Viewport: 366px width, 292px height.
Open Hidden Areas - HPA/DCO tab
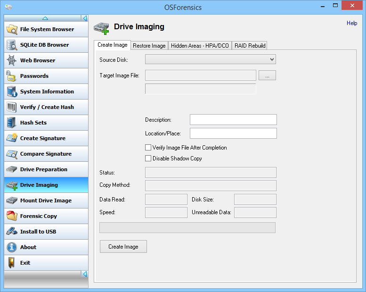click(200, 46)
